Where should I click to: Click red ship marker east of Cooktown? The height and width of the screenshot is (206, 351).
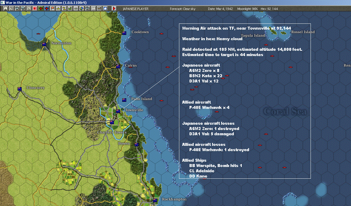pyautogui.click(x=161, y=34)
